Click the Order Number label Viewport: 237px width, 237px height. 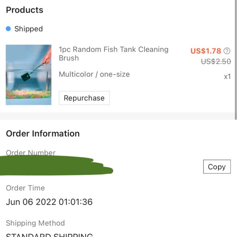[x=31, y=152]
